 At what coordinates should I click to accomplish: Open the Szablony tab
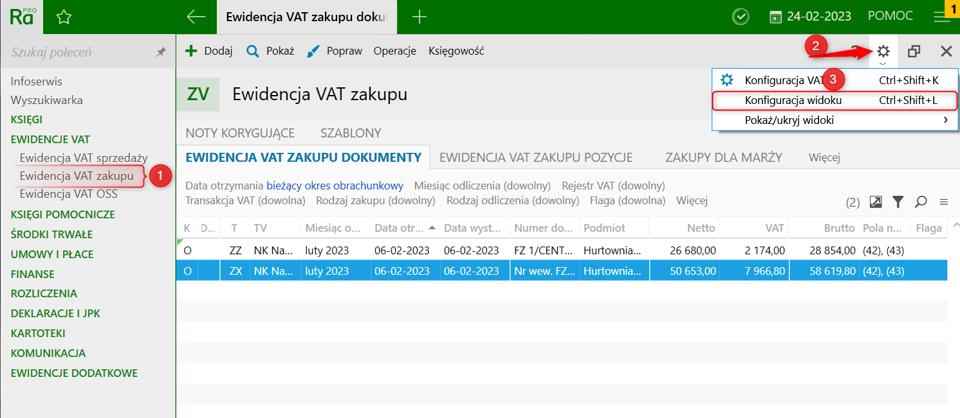[351, 133]
